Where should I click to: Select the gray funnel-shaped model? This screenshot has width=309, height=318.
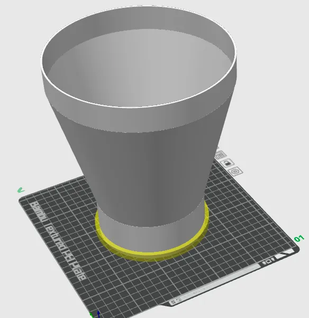140,130
